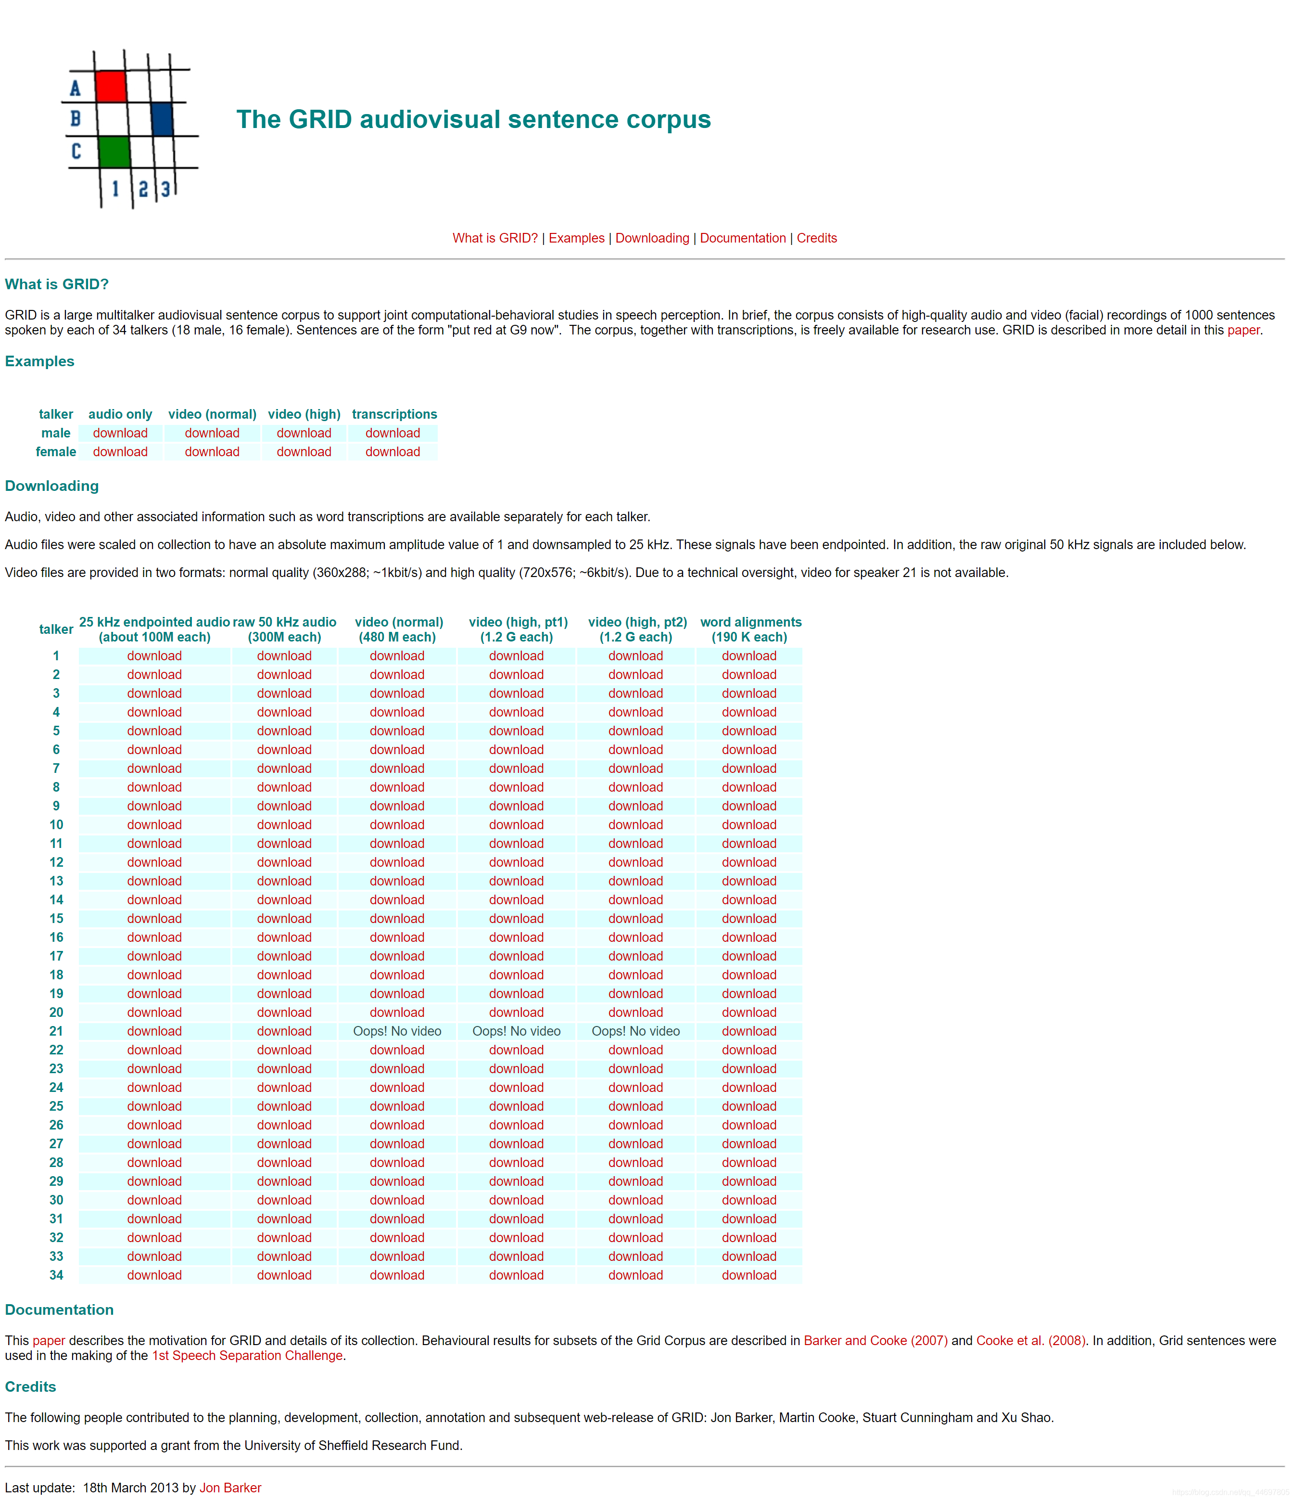The width and height of the screenshot is (1294, 1501).
Task: Select the page title 'The GRID audiovisual sentence corpus'
Action: pos(473,119)
